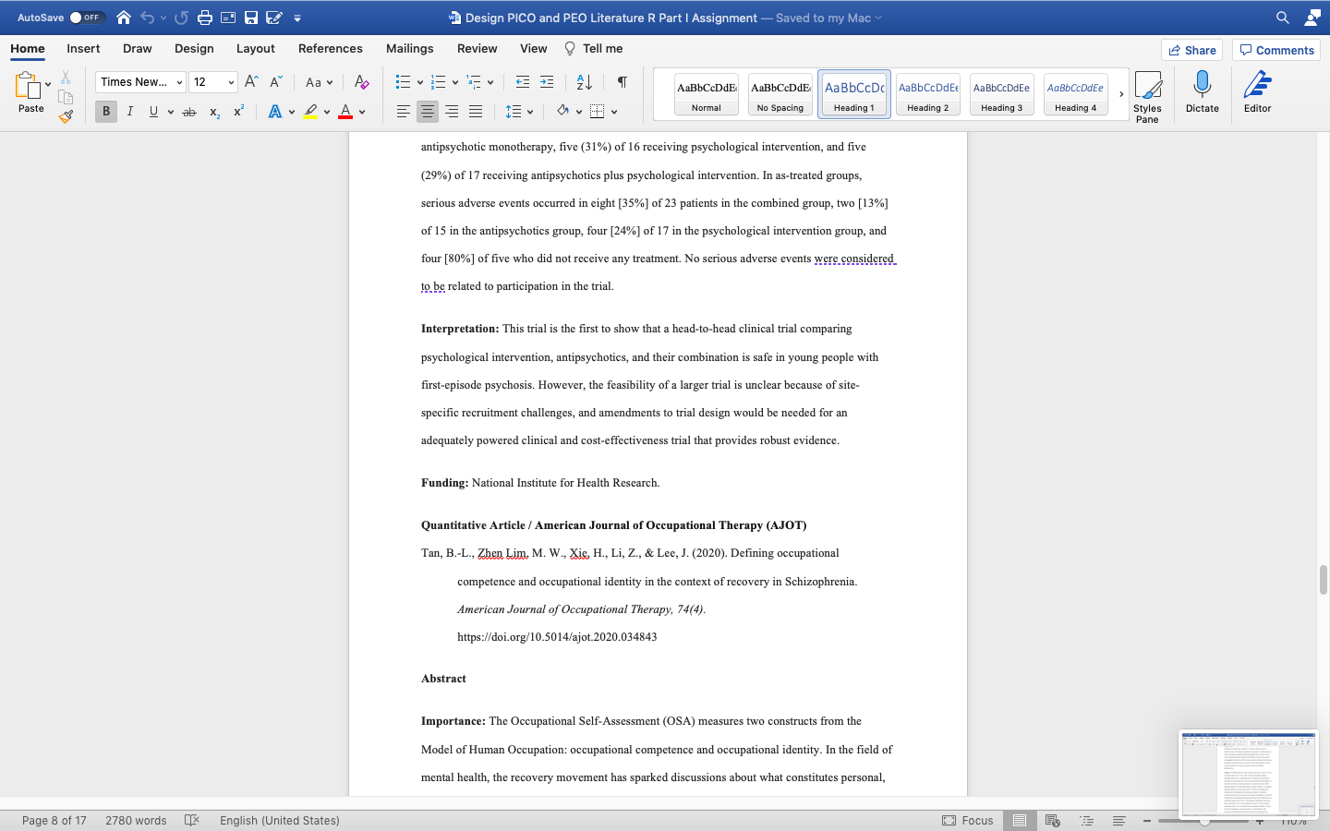
Task: Apply strikethrough formatting
Action: (x=189, y=112)
